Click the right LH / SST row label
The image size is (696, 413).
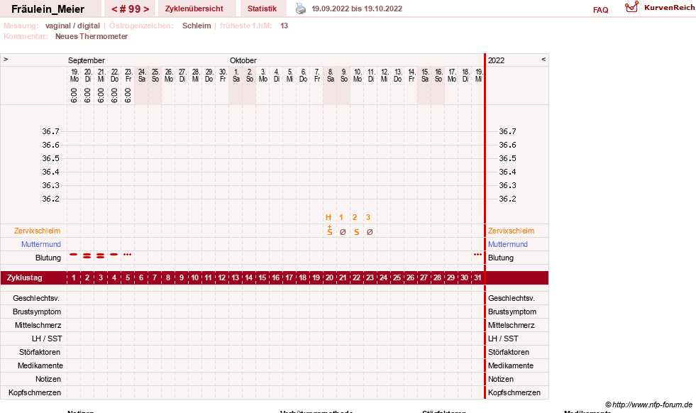[x=503, y=338]
